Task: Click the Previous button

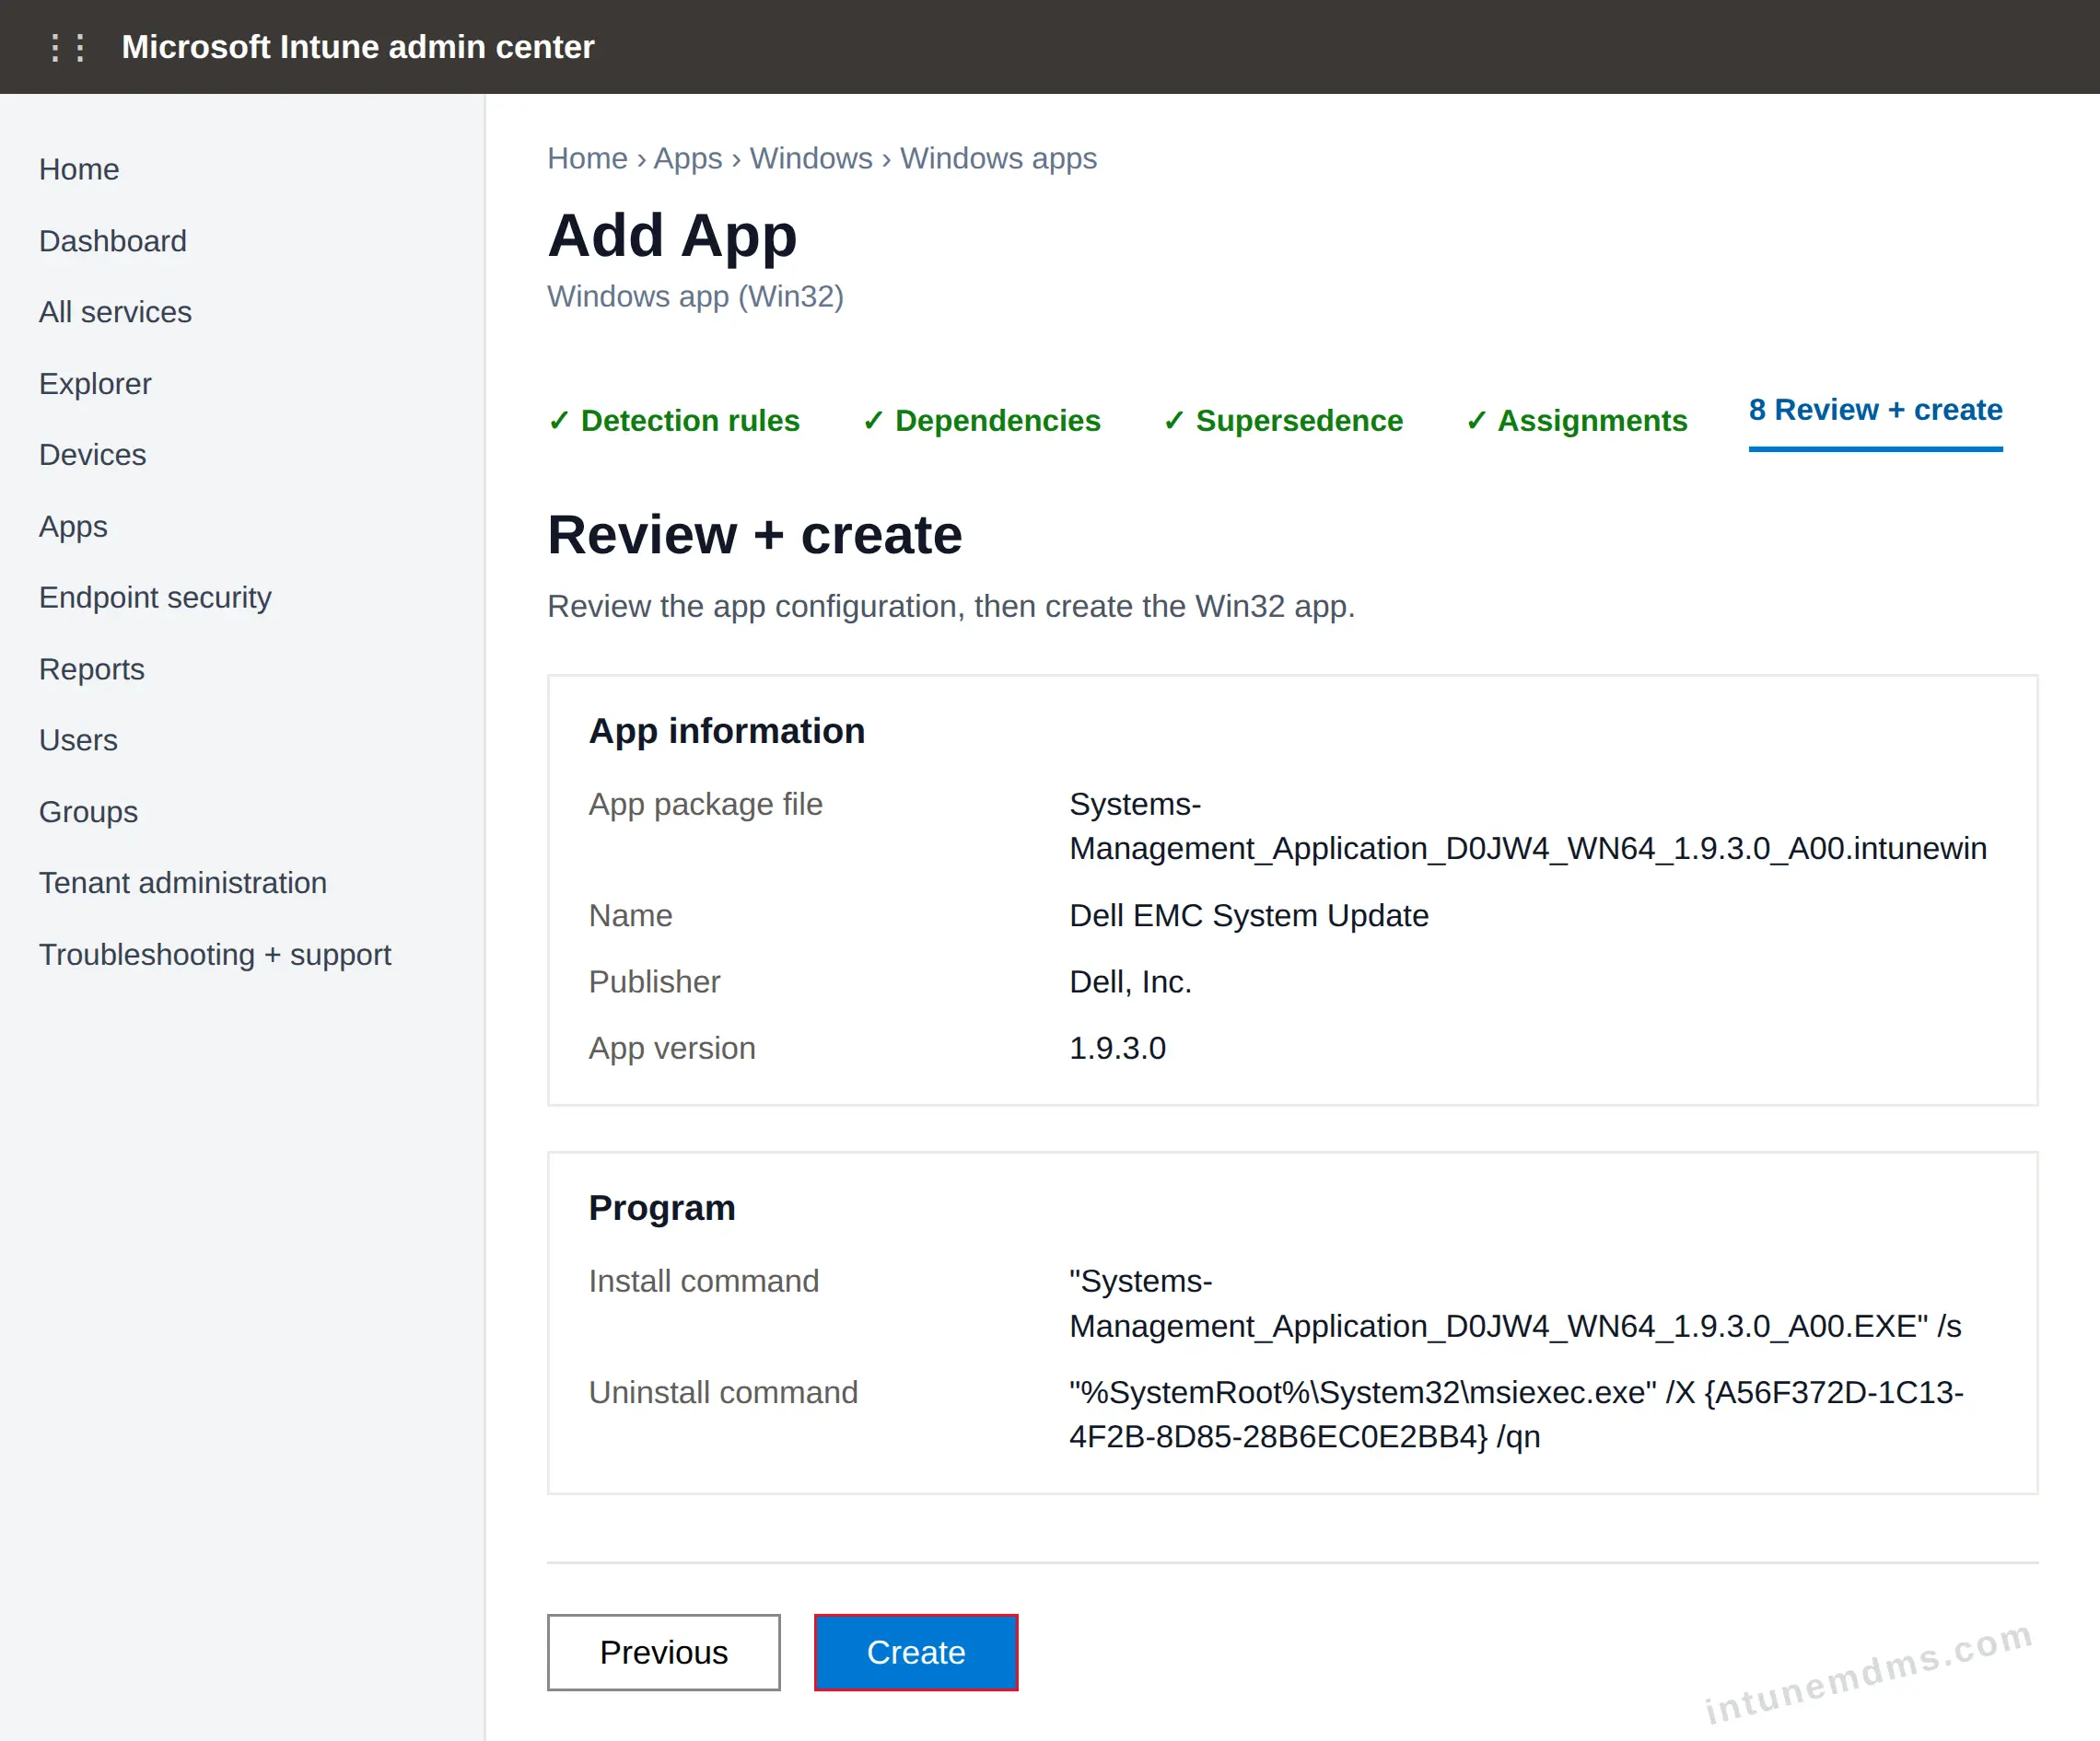Action: (x=664, y=1652)
